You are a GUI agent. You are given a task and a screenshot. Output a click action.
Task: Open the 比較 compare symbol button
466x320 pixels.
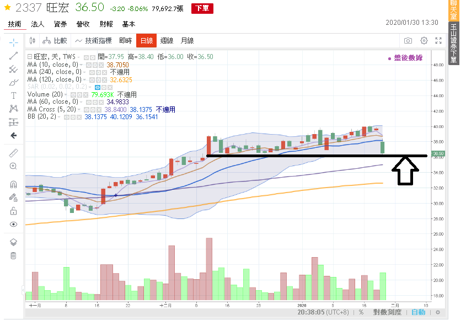[55, 41]
